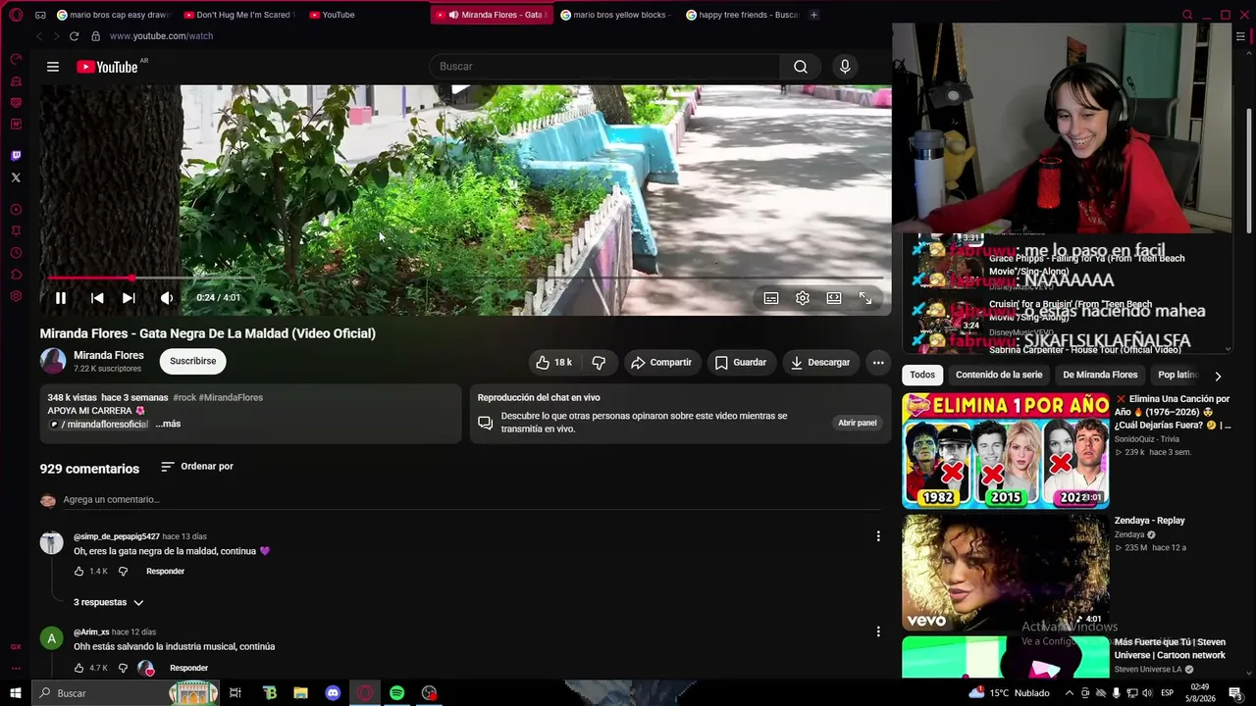Open File Explorer from the taskbar

[301, 693]
